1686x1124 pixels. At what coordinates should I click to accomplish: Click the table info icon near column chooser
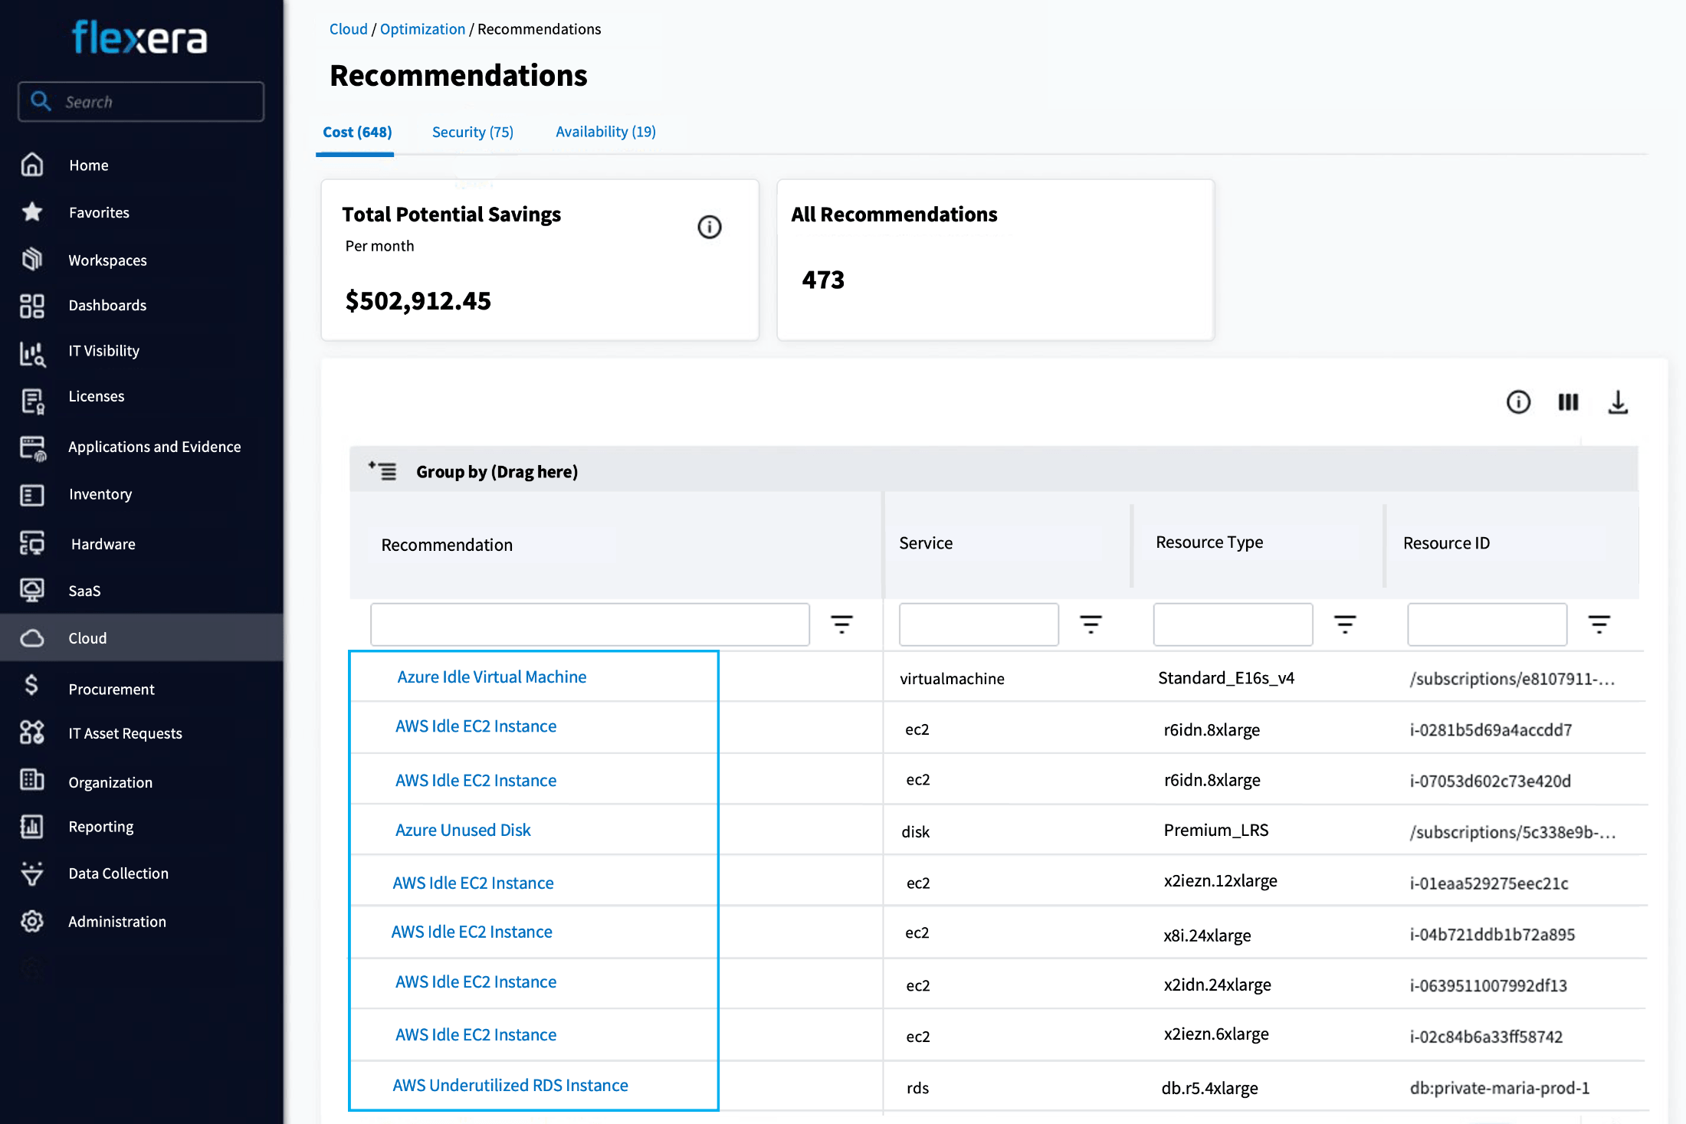tap(1518, 402)
